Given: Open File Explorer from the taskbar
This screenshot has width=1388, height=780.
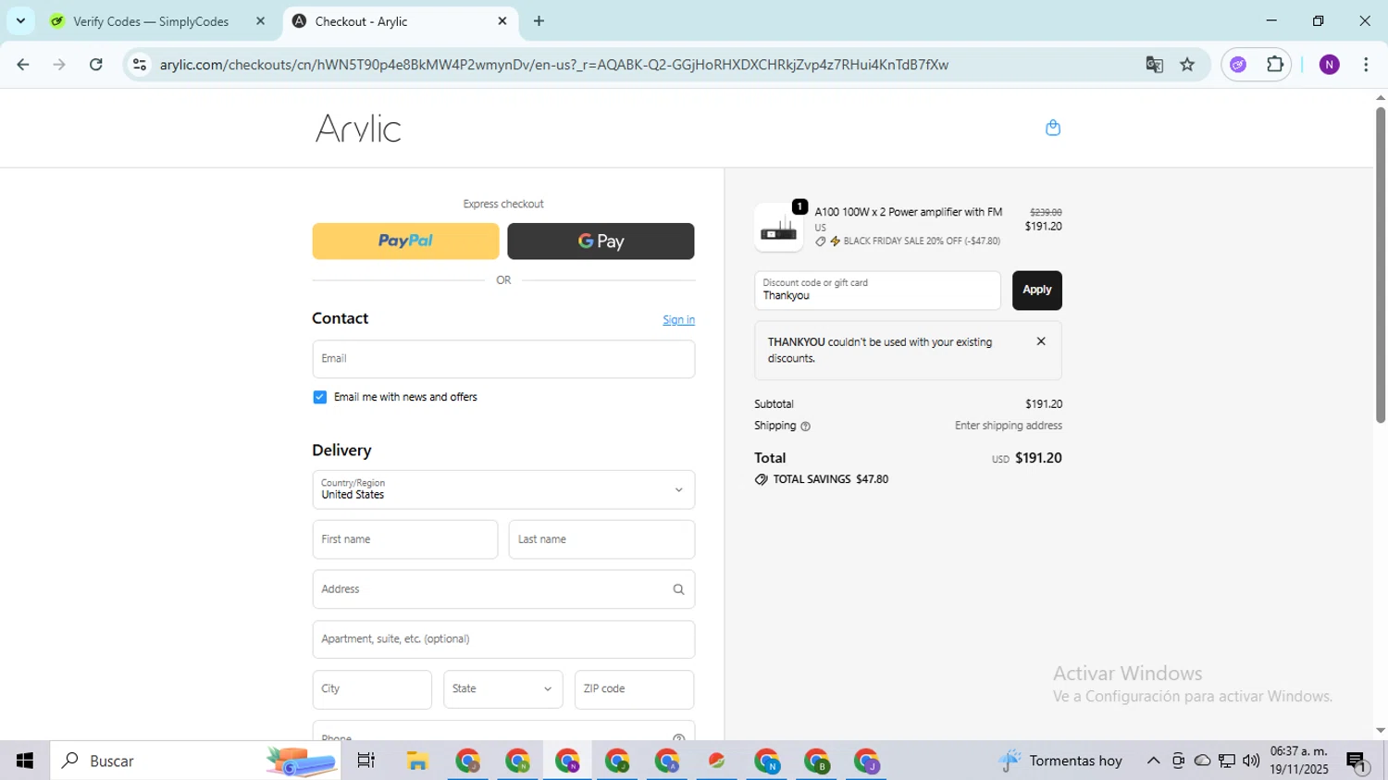Looking at the screenshot, I should pos(417,761).
